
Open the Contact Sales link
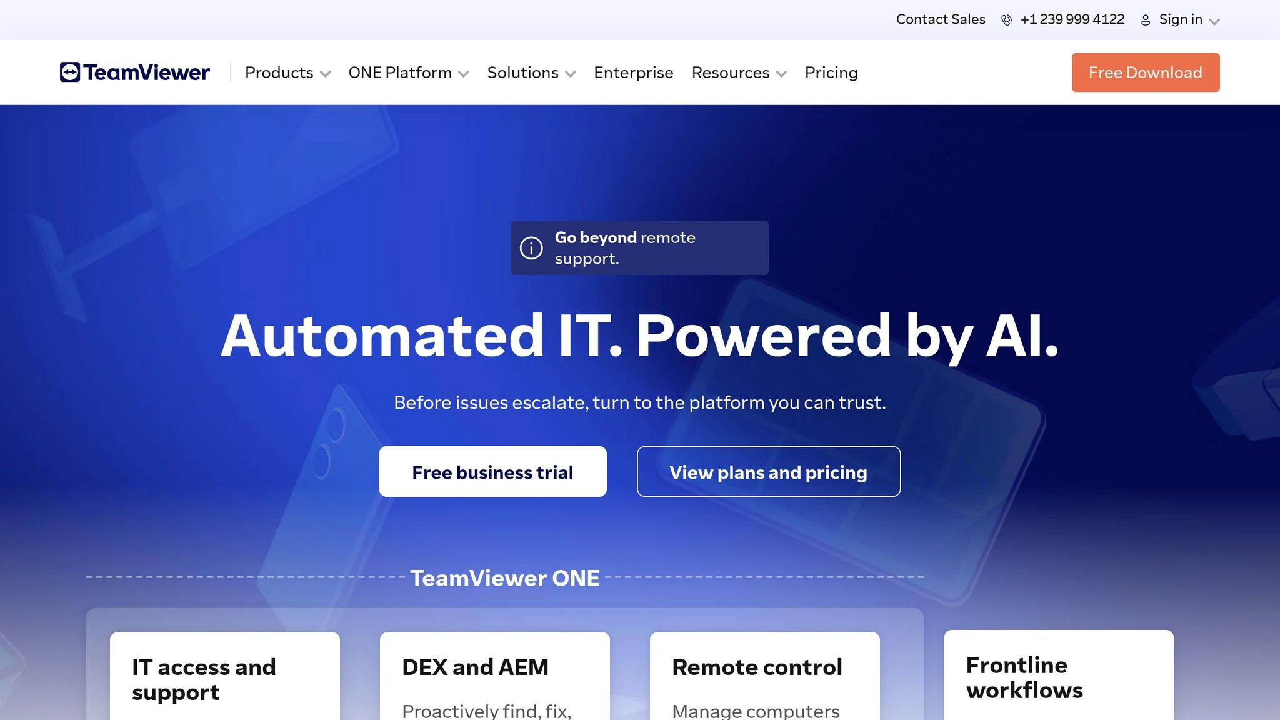tap(941, 19)
